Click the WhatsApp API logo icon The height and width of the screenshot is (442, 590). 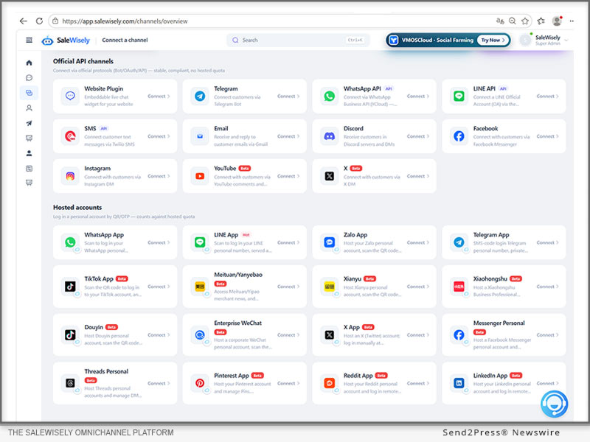click(329, 97)
